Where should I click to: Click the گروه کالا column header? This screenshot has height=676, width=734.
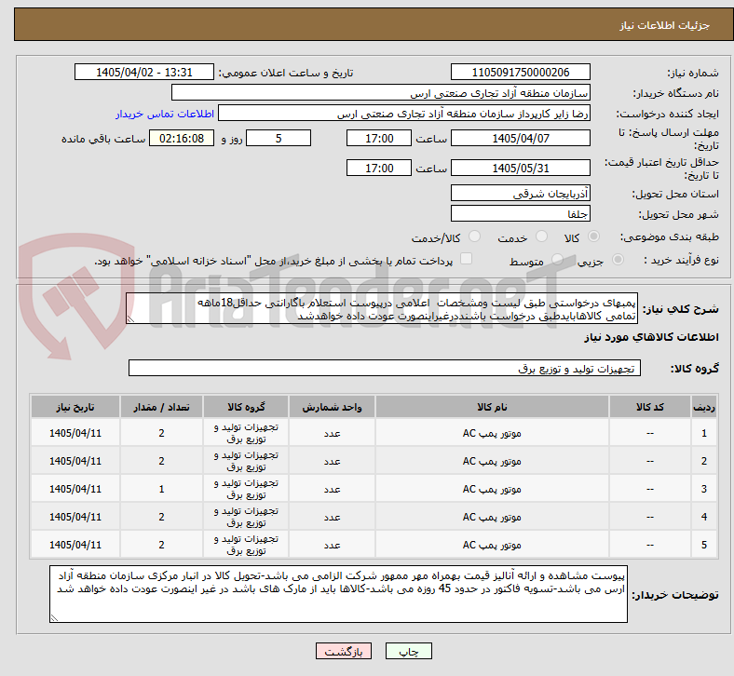click(x=246, y=407)
